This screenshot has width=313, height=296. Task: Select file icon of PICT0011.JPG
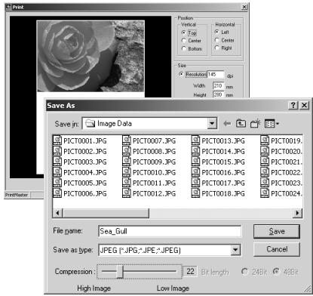pyautogui.click(x=127, y=183)
